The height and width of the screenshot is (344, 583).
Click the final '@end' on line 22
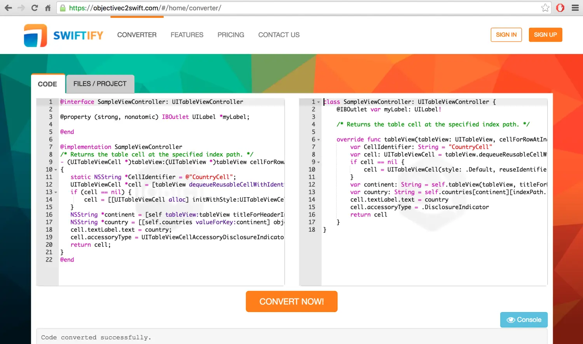(x=67, y=260)
